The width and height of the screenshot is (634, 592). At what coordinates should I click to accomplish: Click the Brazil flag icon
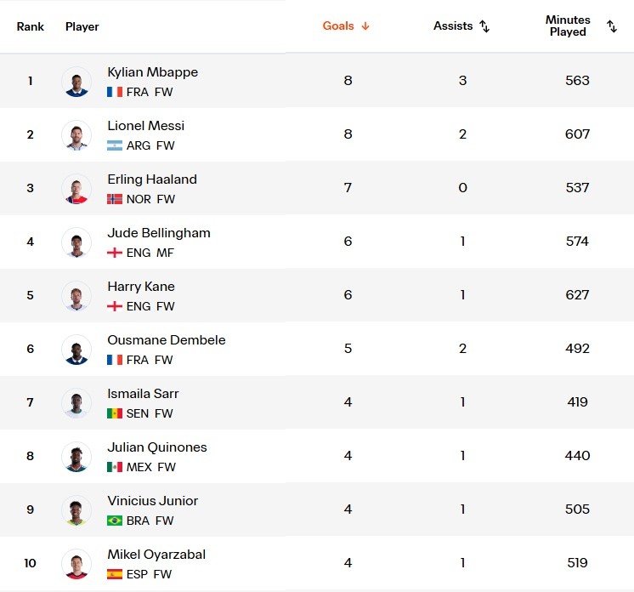point(115,521)
